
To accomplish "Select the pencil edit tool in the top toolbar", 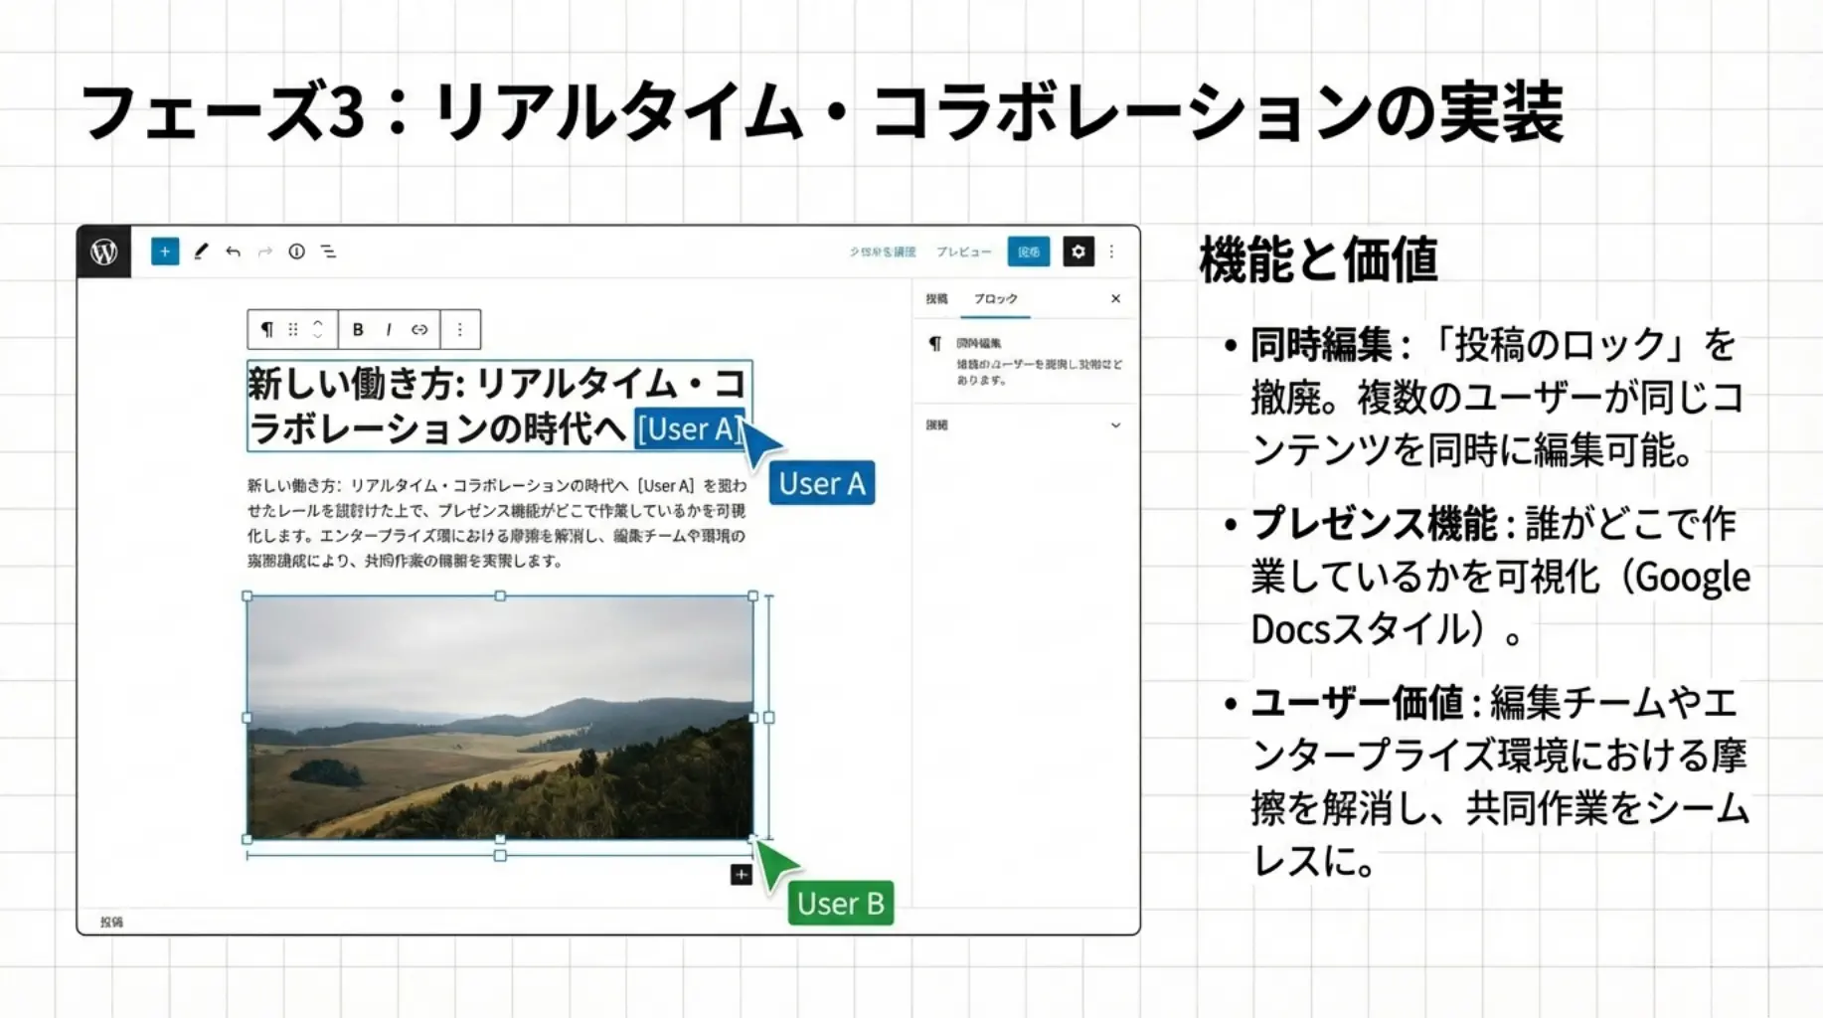I will pos(201,252).
